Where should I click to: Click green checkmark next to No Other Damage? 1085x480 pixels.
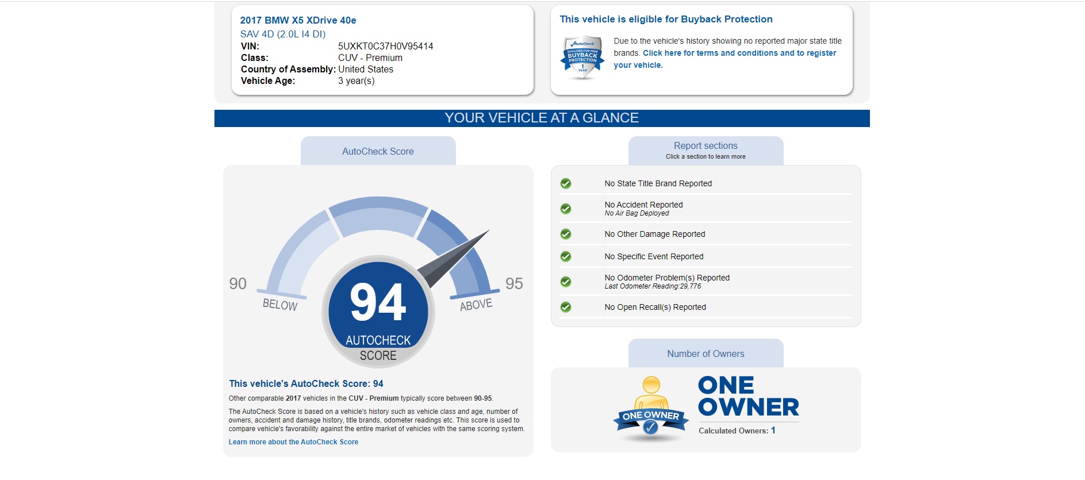(566, 234)
